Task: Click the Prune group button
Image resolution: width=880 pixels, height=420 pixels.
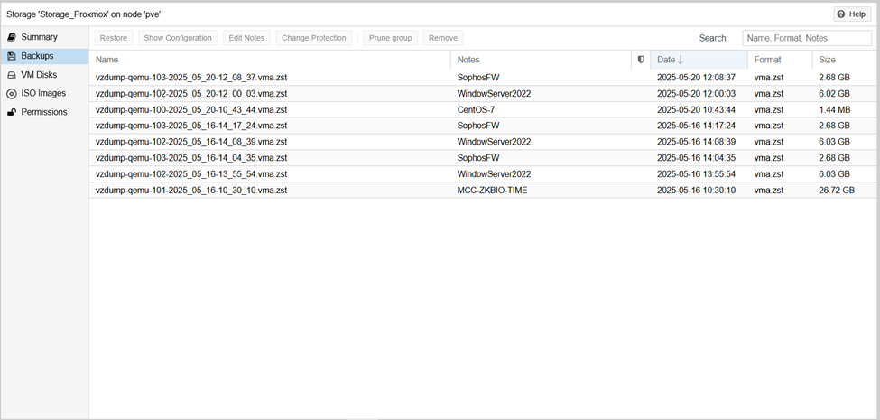Action: (x=390, y=38)
